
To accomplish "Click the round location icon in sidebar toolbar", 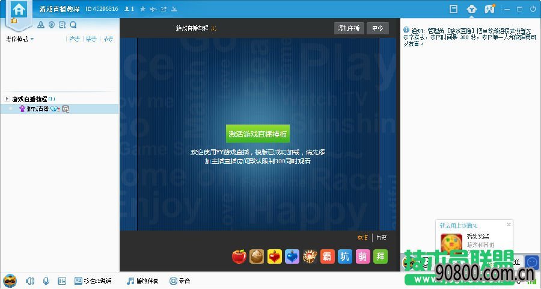I will 52,25.
